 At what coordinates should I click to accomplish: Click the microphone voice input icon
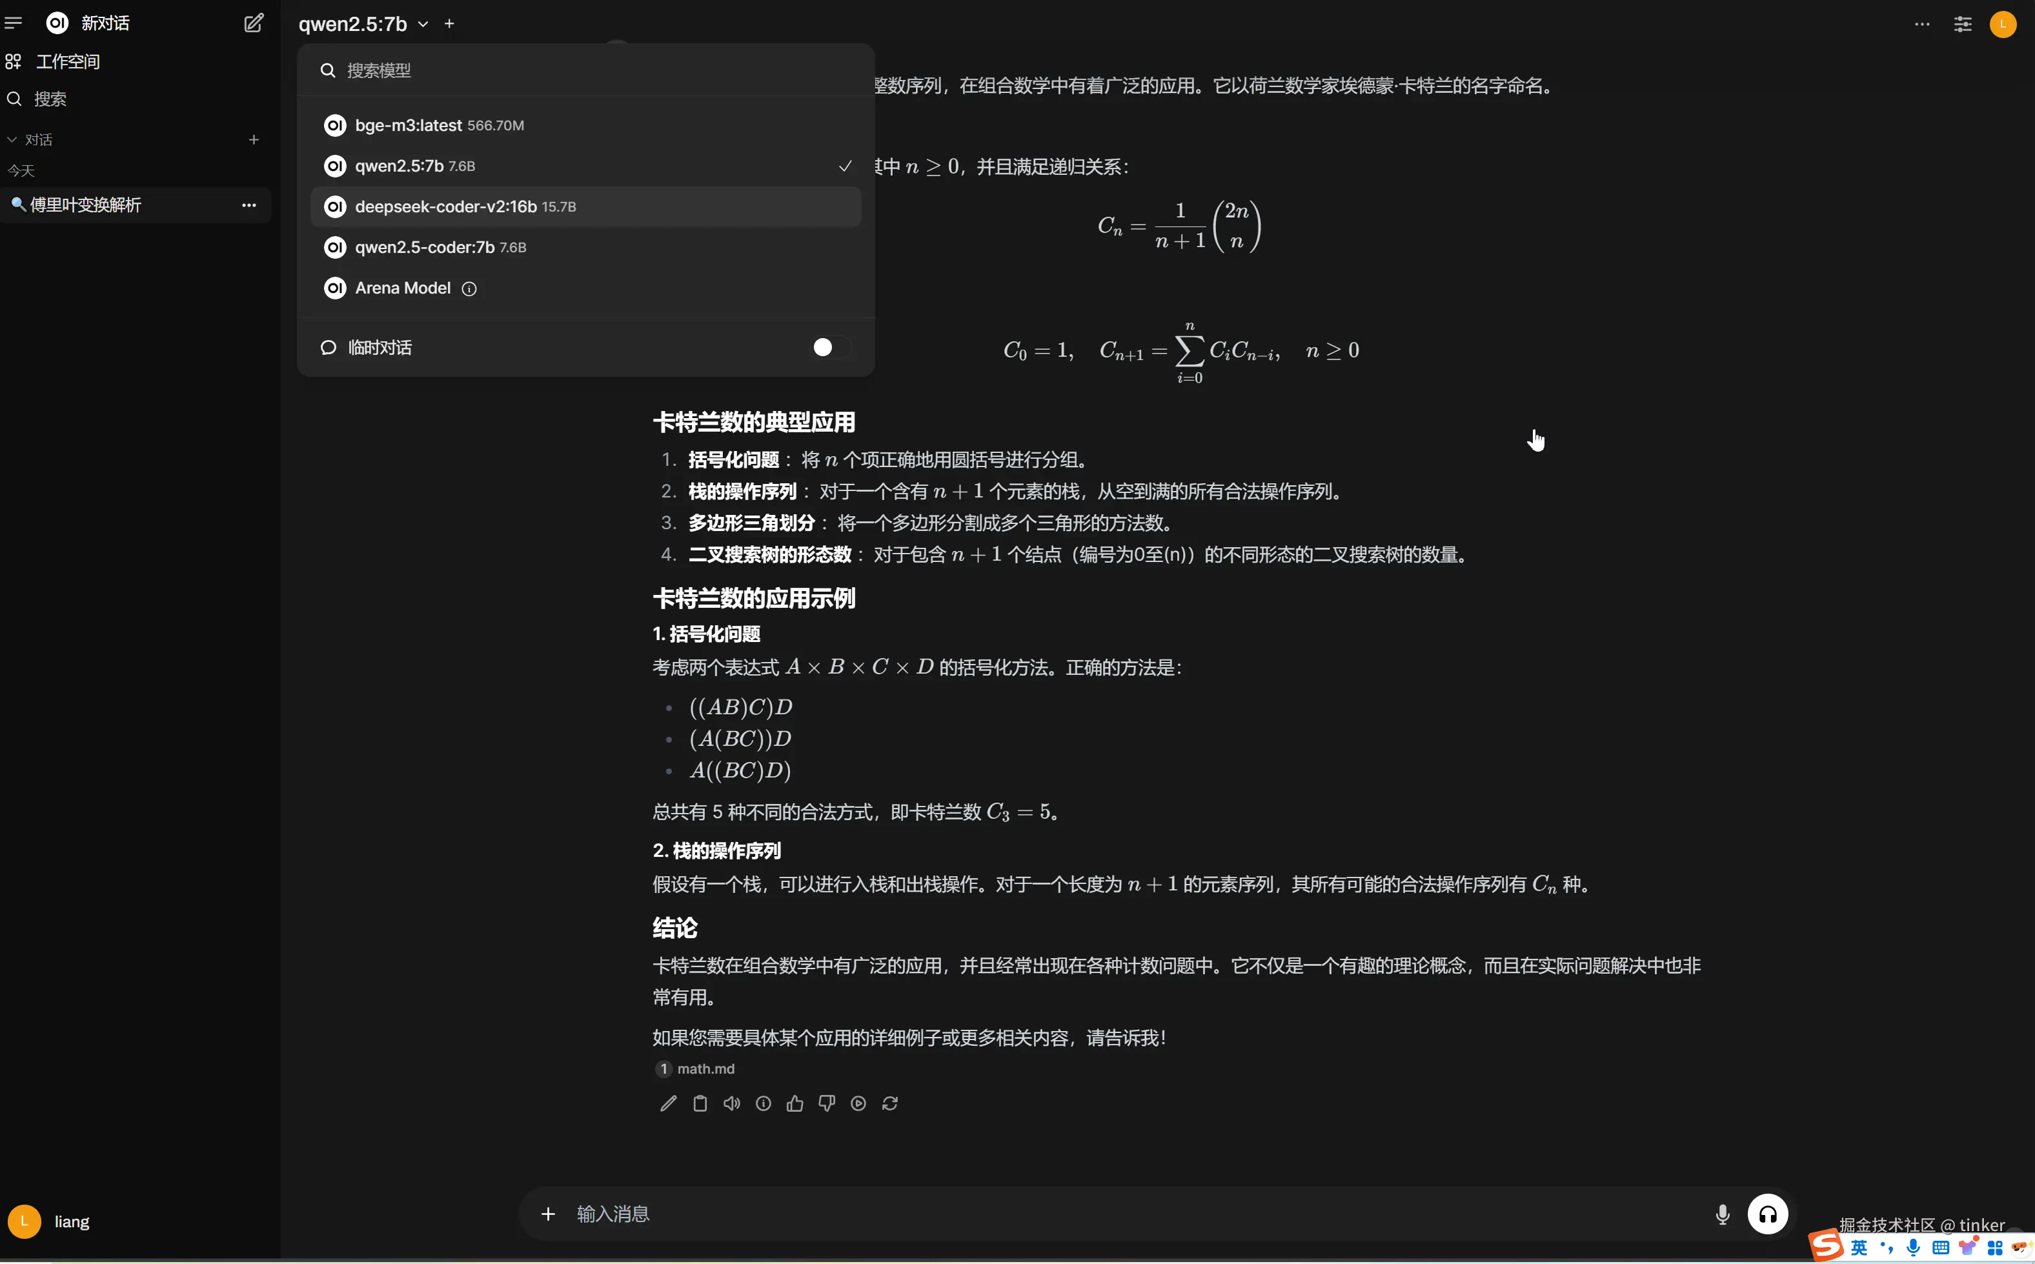tap(1723, 1214)
